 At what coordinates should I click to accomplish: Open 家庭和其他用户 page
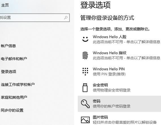(x=14, y=97)
